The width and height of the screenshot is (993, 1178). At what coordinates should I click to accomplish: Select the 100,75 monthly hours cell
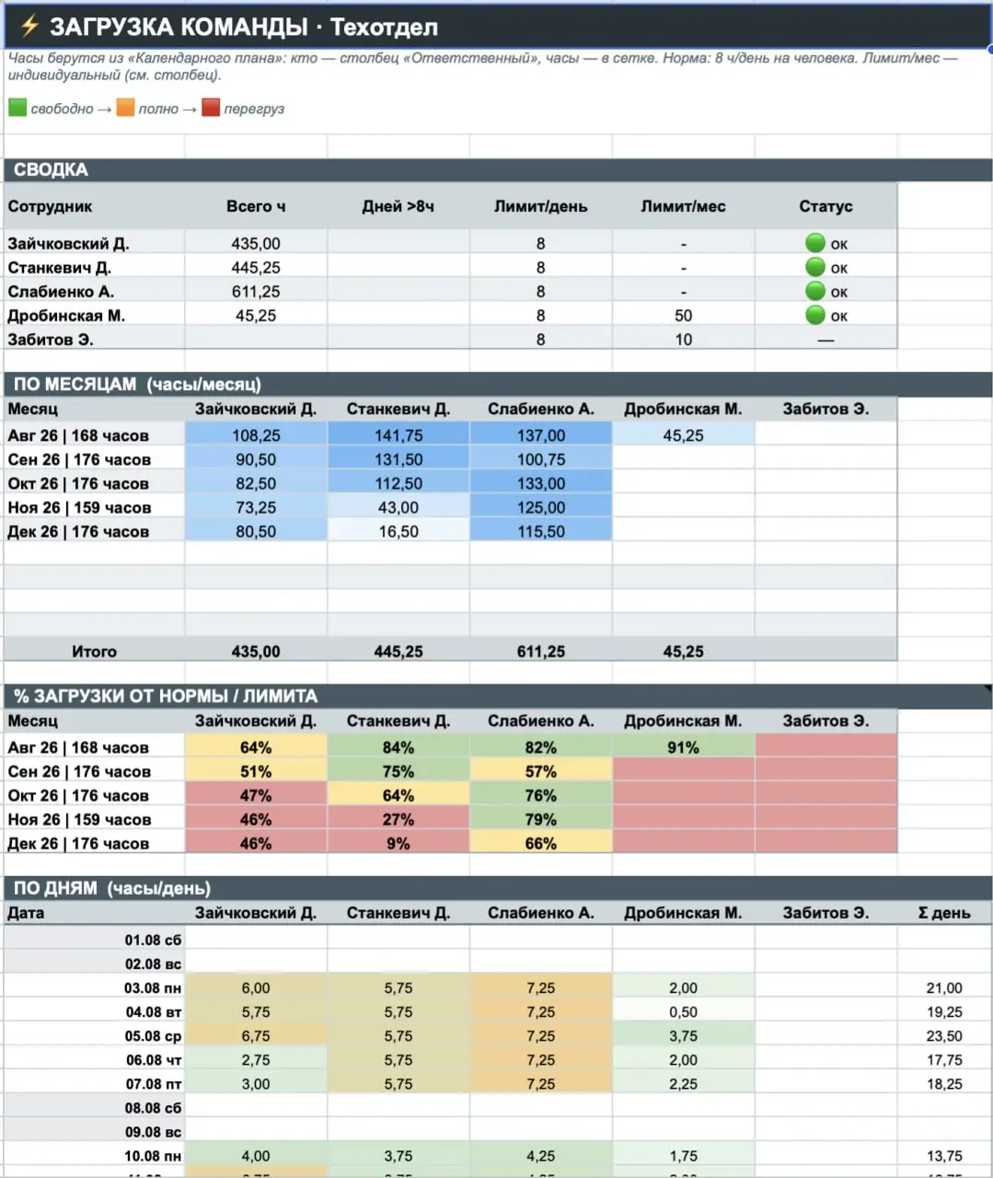541,458
